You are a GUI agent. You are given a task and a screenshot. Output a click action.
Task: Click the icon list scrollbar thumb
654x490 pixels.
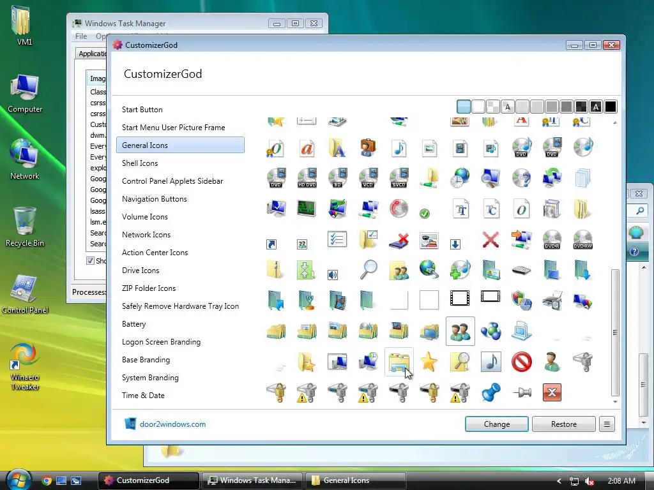(615, 332)
